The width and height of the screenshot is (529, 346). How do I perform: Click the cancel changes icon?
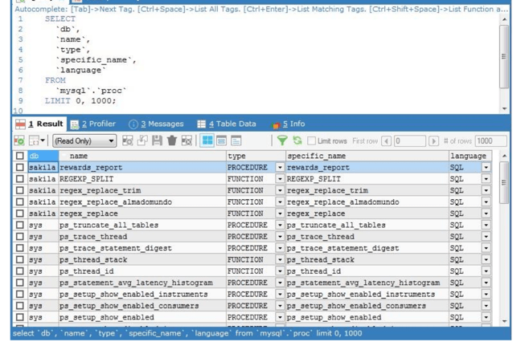[187, 140]
